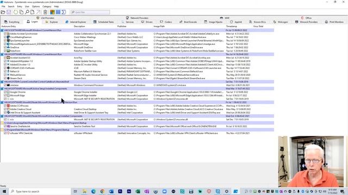This screenshot has height=195, width=348.
Task: Open the Entry menu
Action: (x=20, y=6)
